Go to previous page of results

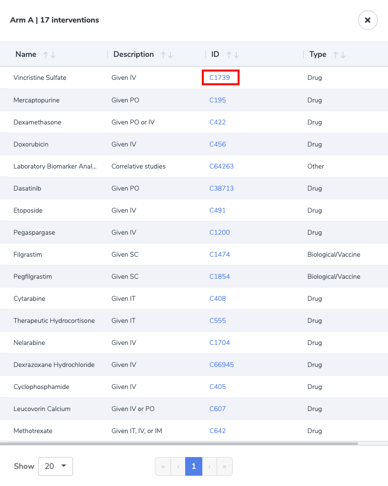tap(178, 466)
